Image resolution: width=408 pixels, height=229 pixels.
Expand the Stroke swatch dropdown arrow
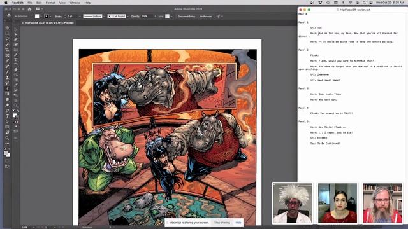click(50, 16)
